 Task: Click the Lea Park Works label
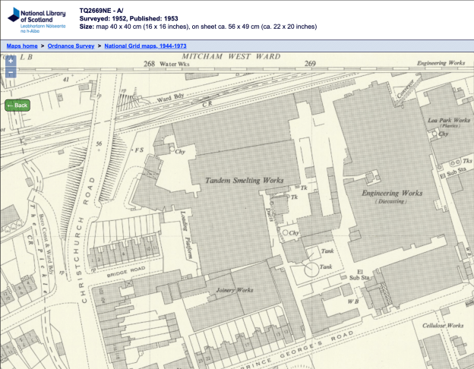tap(450, 120)
